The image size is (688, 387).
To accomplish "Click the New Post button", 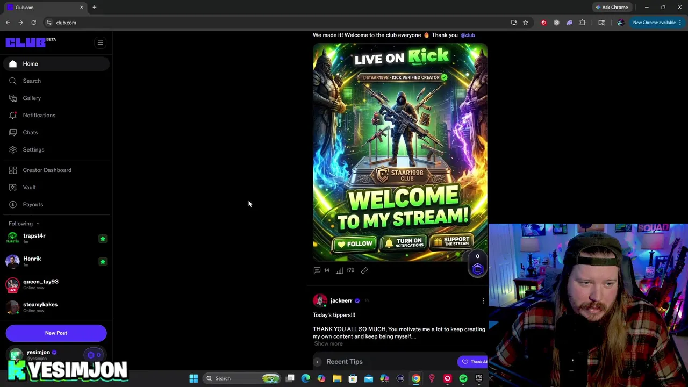I will coord(56,333).
